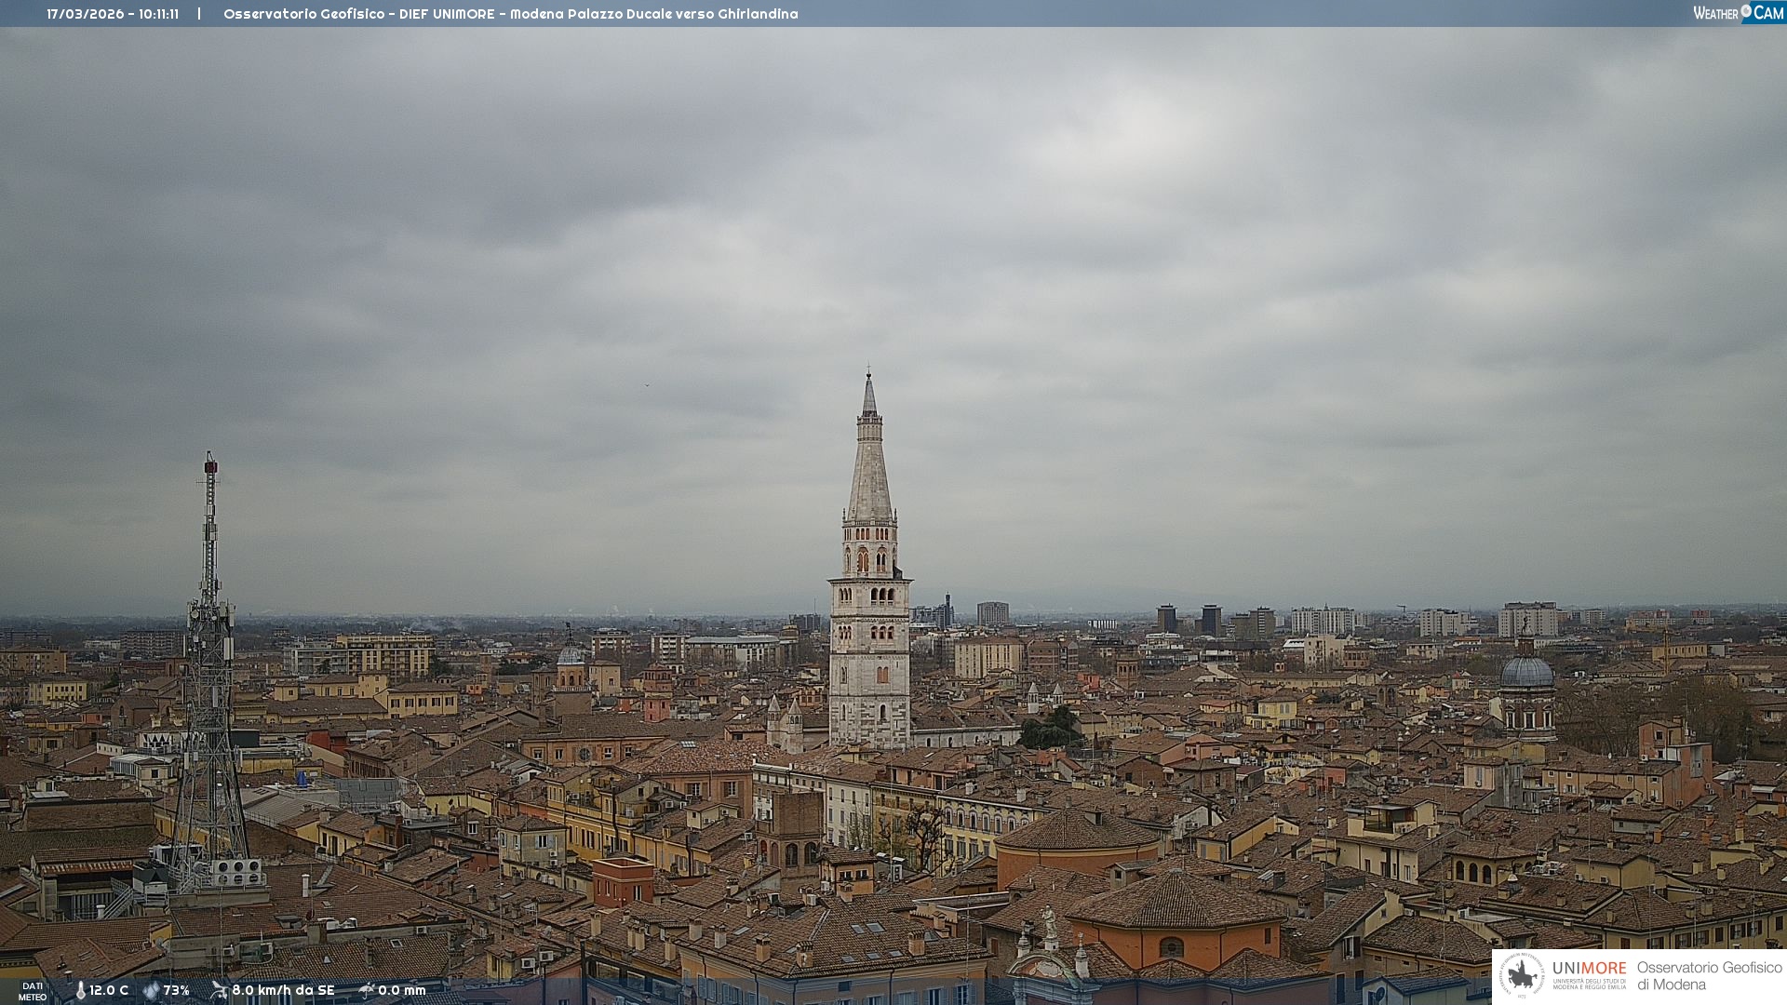Select the 73% humidity reading
This screenshot has width=1787, height=1005.
176,990
